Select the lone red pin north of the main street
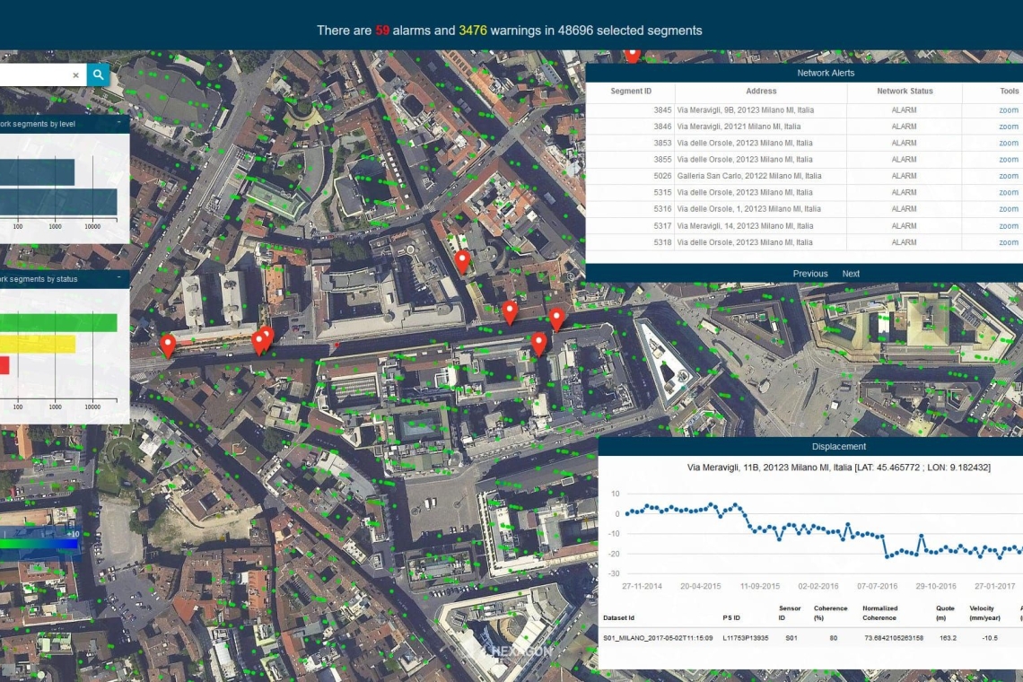The height and width of the screenshot is (682, 1023). click(462, 262)
